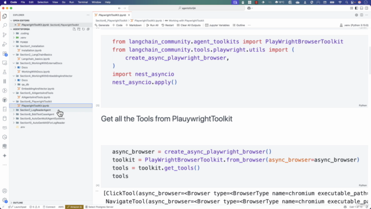
Task: Click Amazon Q status bar item
Action: point(74,207)
